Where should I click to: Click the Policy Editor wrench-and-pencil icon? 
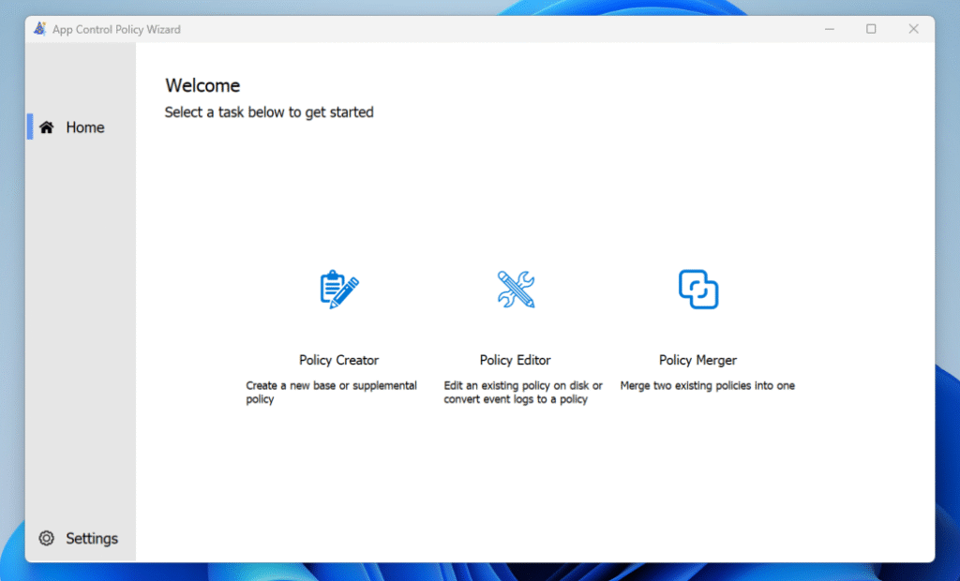point(516,290)
